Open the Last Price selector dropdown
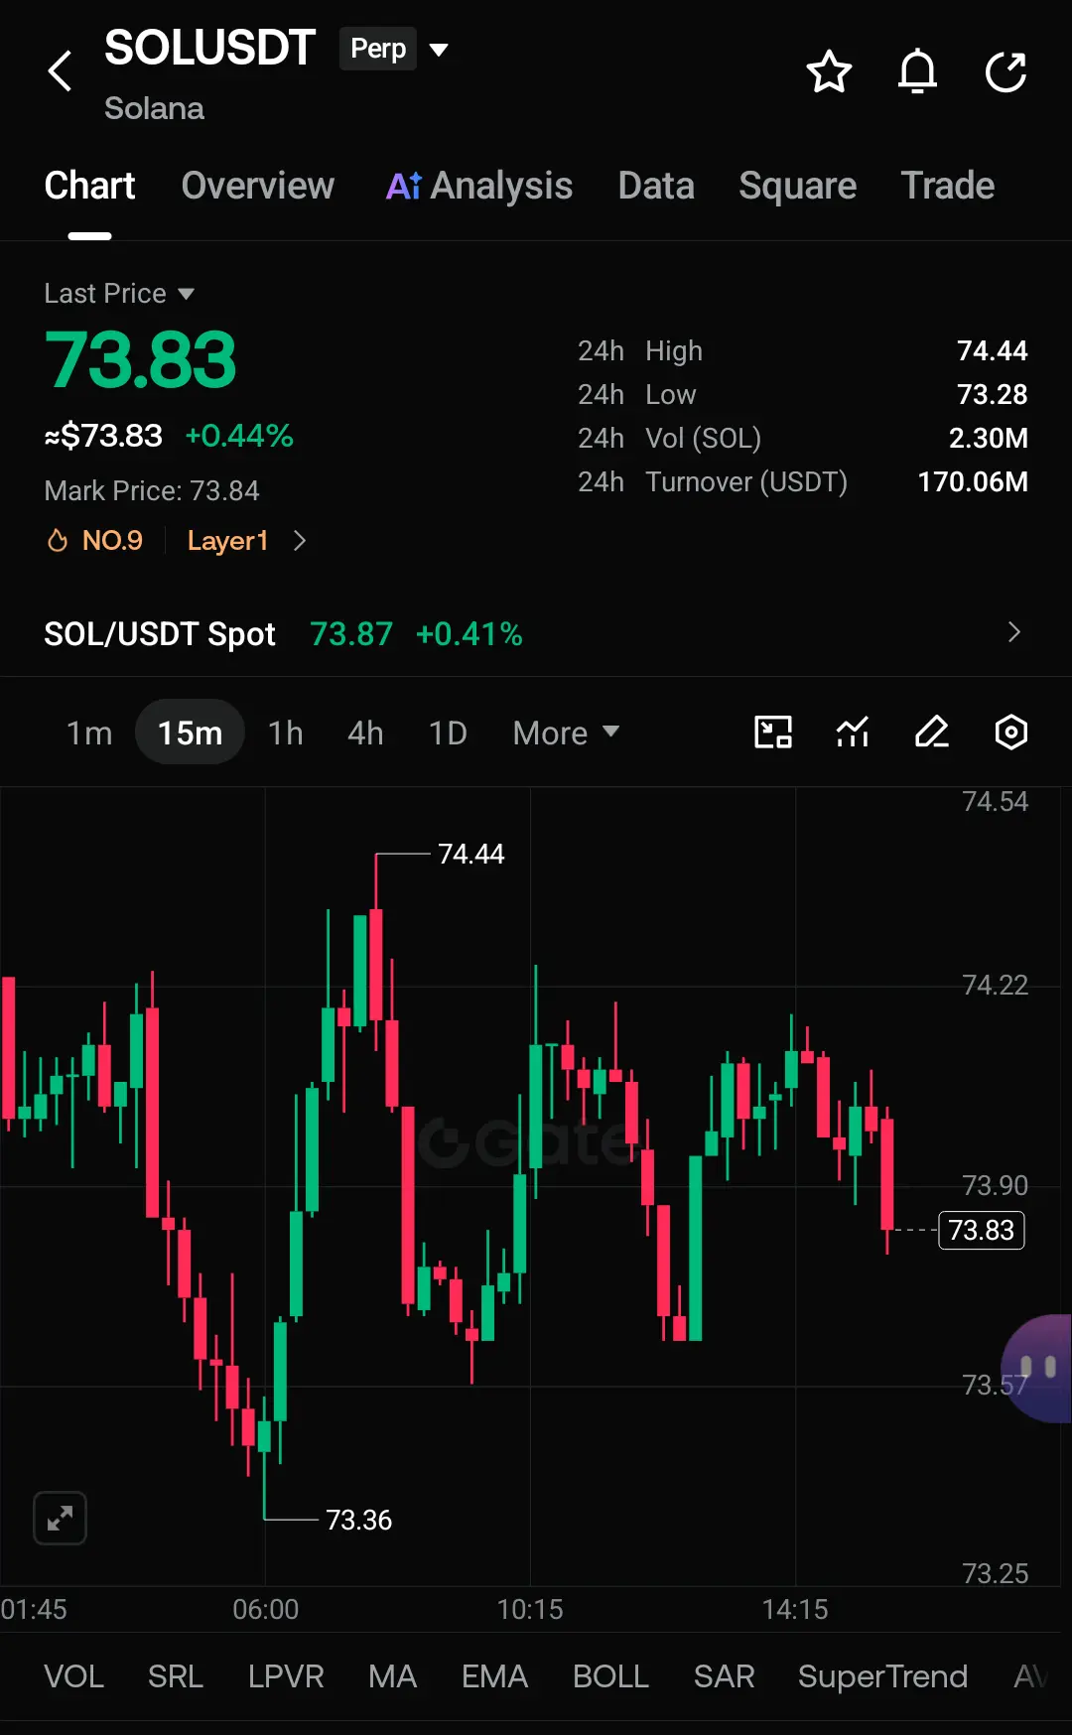The height and width of the screenshot is (1735, 1072). pyautogui.click(x=119, y=294)
